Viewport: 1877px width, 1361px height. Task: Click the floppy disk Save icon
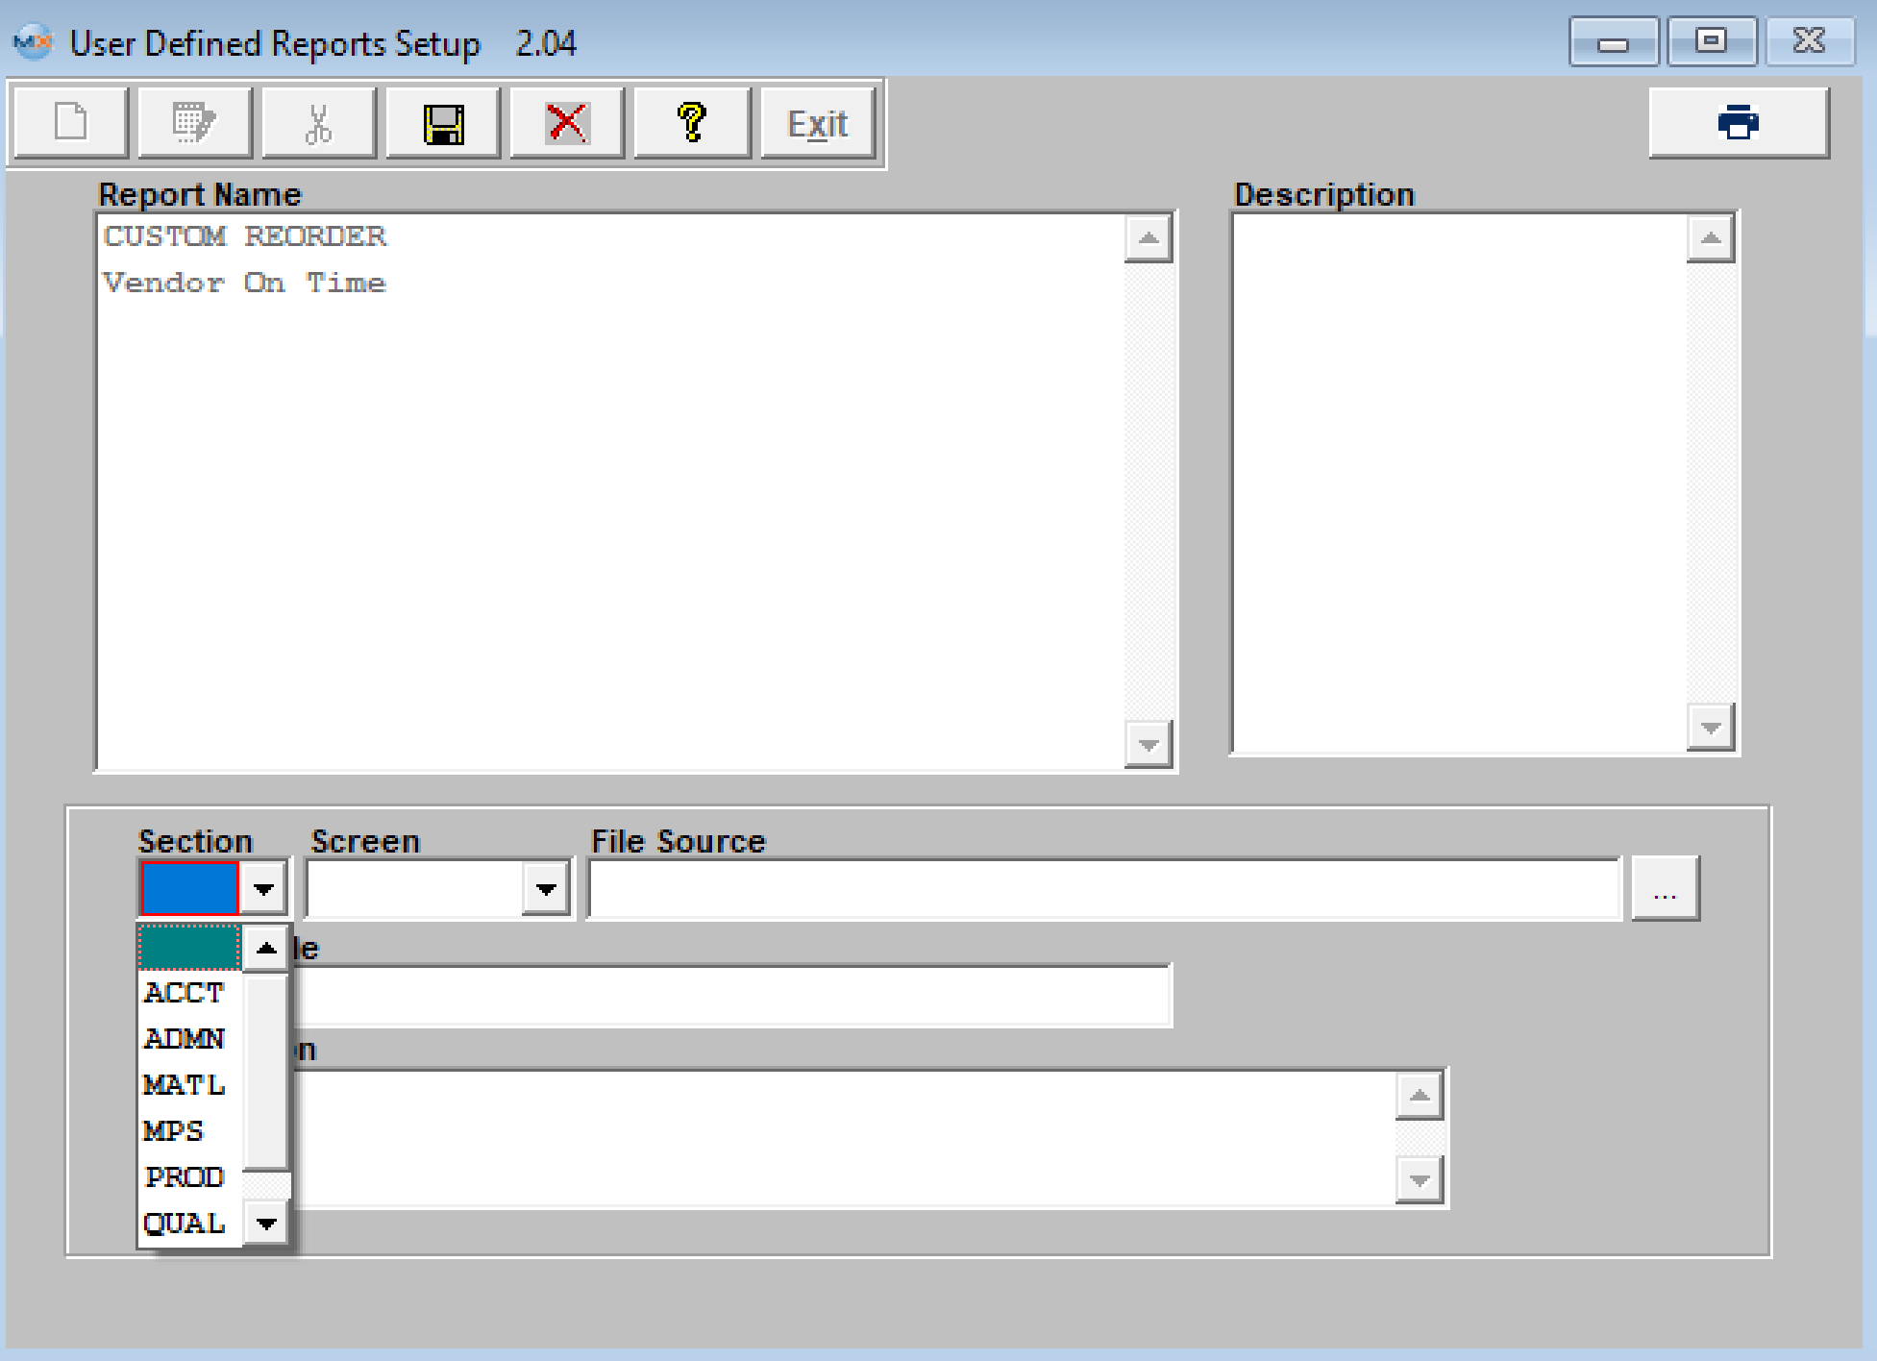pyautogui.click(x=443, y=123)
